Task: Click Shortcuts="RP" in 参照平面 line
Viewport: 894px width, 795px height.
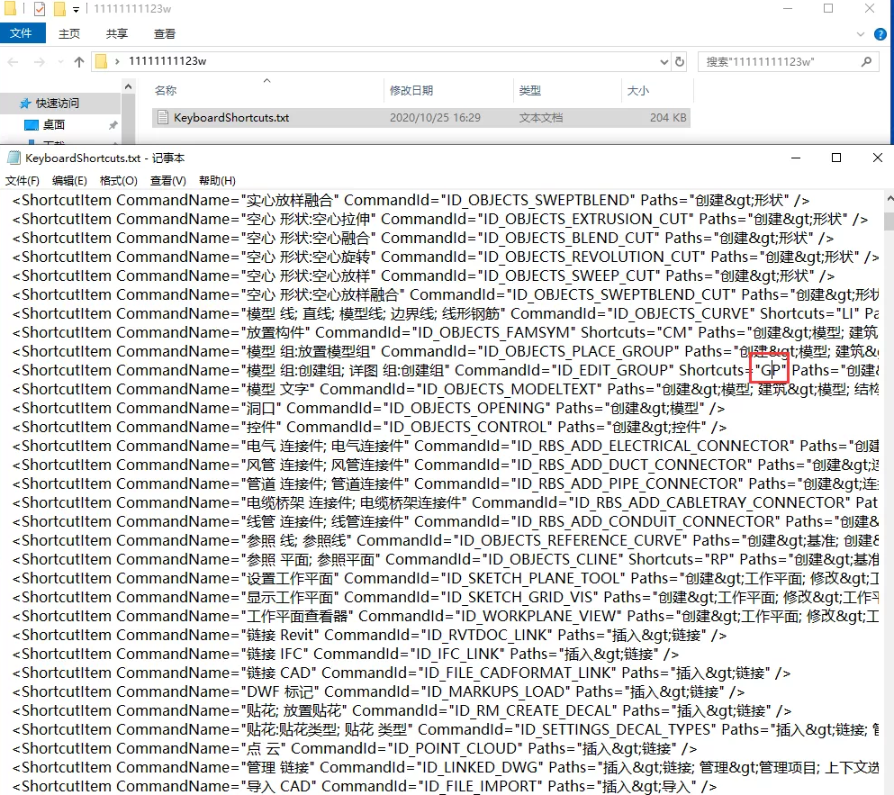Action: click(682, 559)
